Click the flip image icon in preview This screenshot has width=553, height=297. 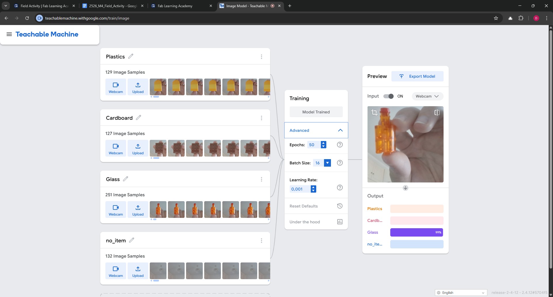tap(437, 113)
